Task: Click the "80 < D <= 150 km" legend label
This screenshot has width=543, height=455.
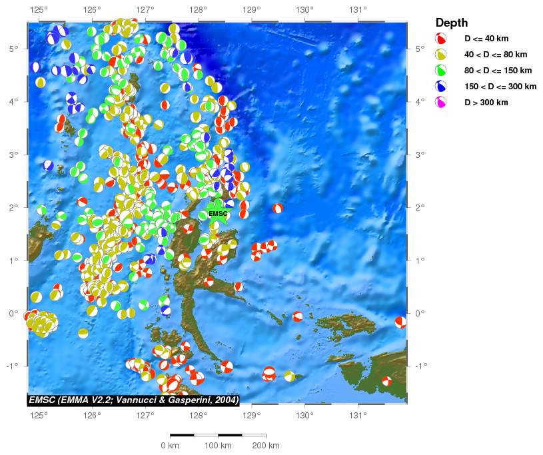Action: coord(498,71)
